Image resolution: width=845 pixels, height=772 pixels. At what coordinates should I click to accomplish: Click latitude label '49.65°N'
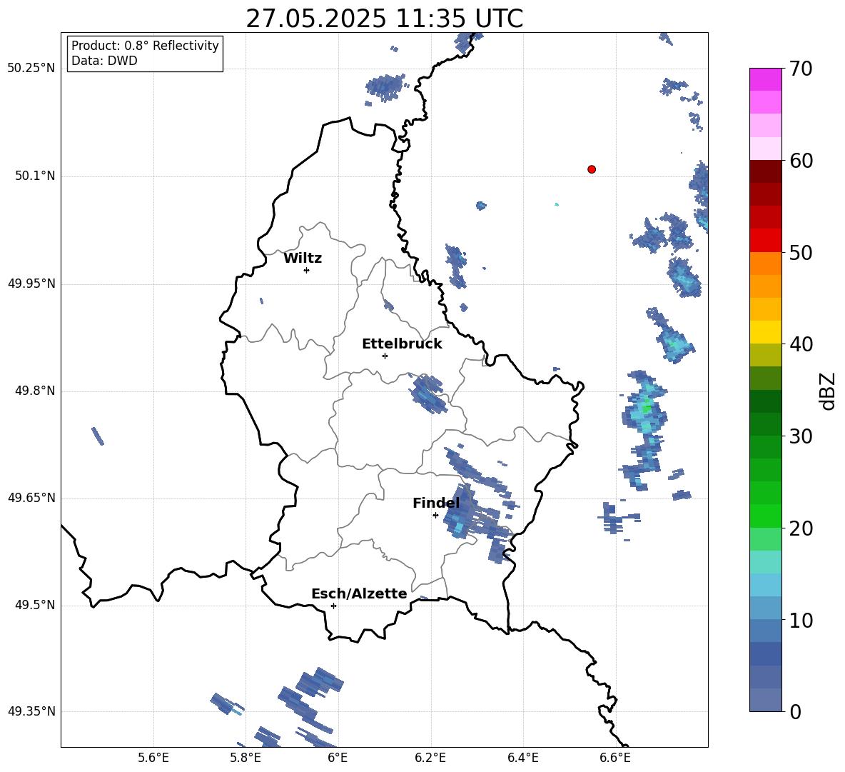[x=31, y=498]
